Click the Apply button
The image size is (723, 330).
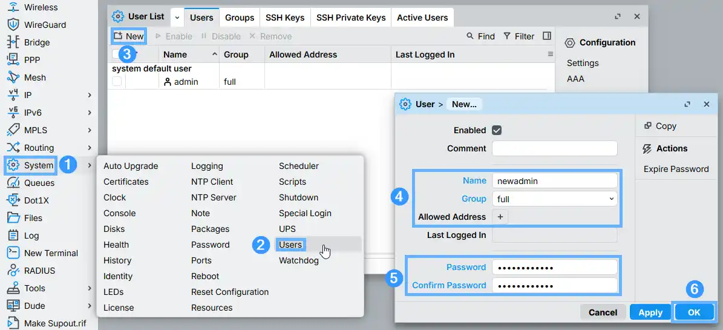(650, 312)
